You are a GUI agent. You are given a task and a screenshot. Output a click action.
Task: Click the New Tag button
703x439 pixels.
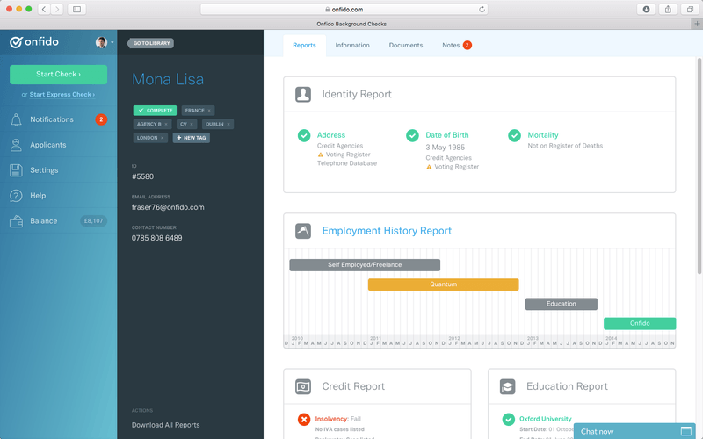pyautogui.click(x=192, y=138)
